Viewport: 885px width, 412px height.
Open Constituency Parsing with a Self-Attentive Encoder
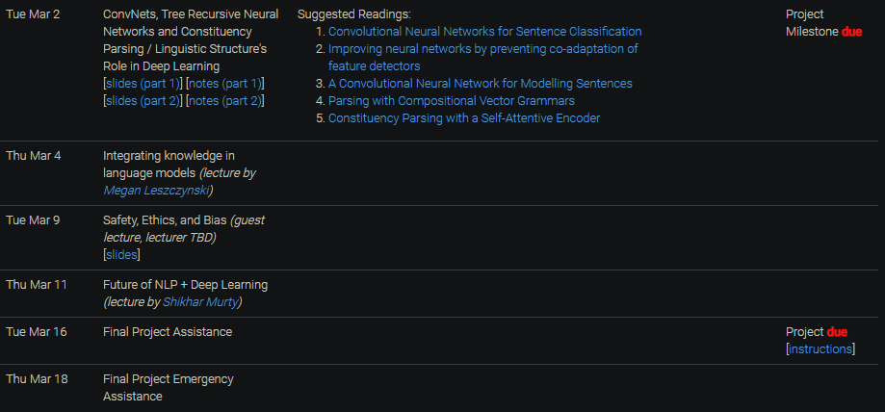(464, 118)
